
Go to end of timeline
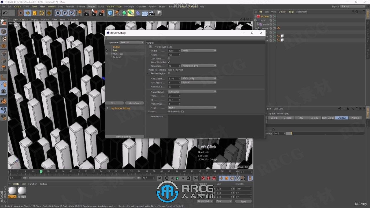click(196, 178)
